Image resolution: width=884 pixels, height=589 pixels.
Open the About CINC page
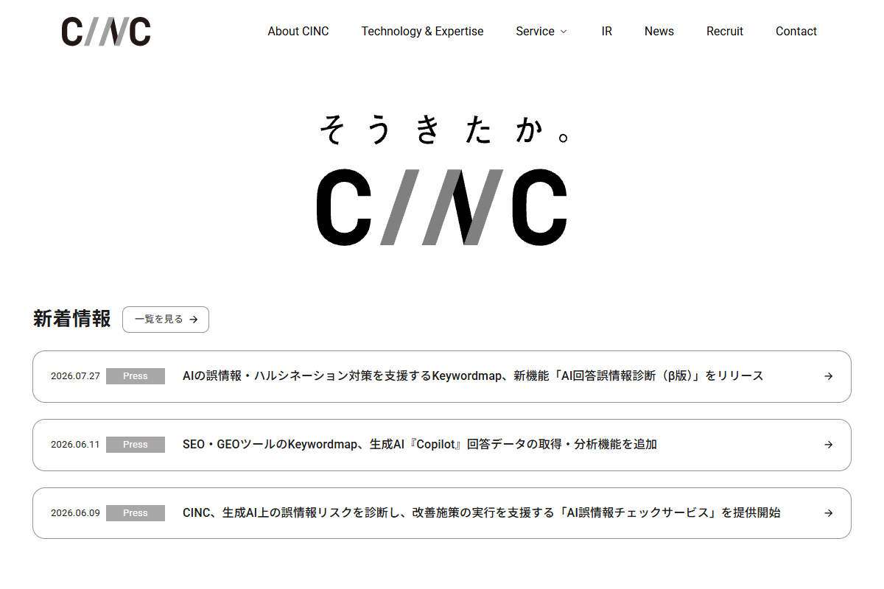pyautogui.click(x=298, y=31)
